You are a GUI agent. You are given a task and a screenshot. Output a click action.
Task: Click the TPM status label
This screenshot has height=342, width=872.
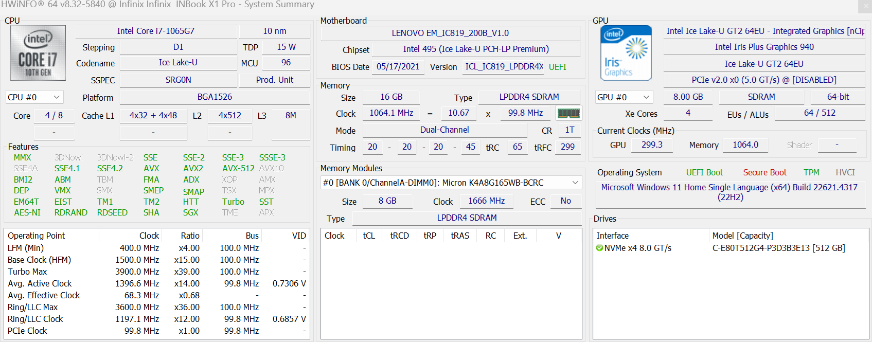[811, 173]
